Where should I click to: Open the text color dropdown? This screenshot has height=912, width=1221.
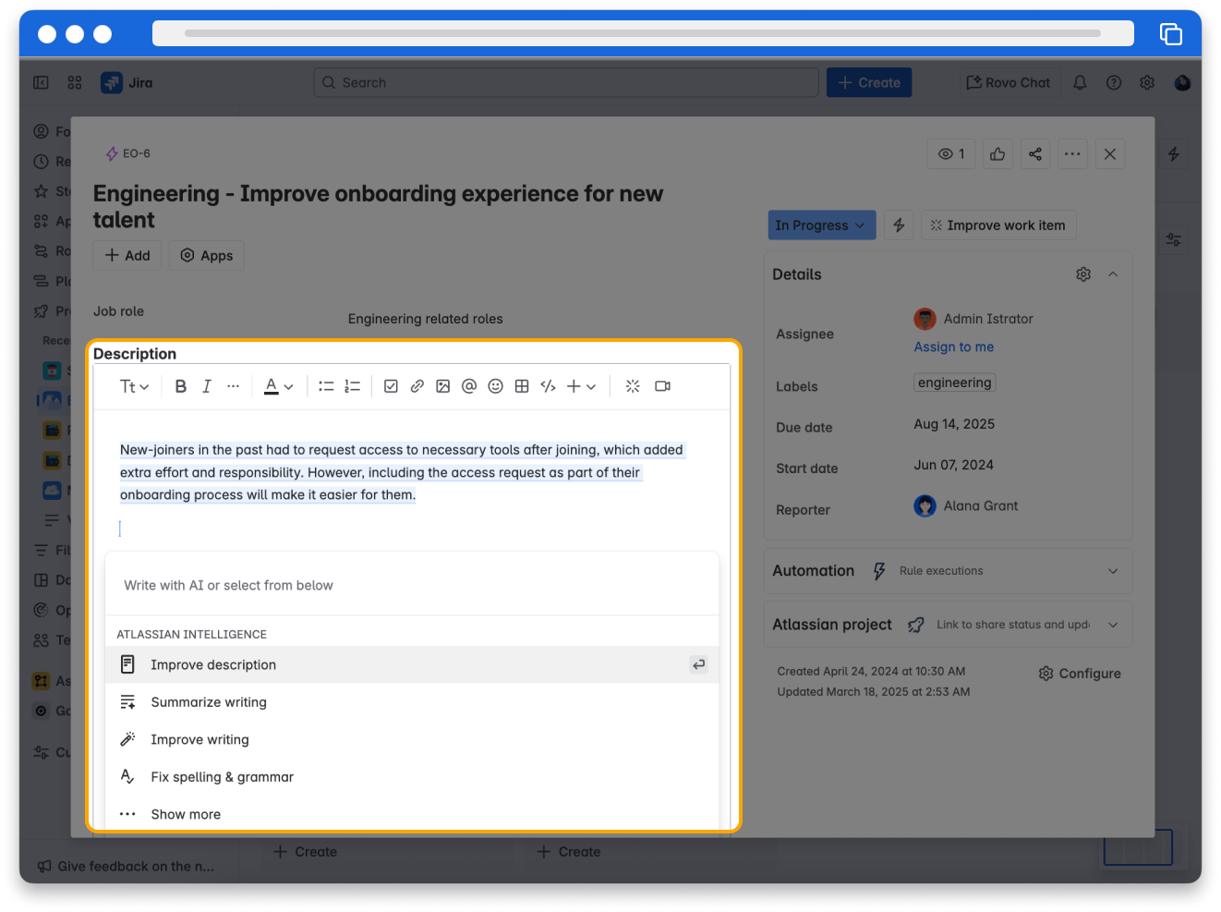278,386
